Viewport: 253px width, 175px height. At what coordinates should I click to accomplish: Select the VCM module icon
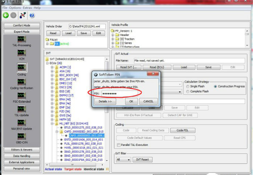(22, 53)
